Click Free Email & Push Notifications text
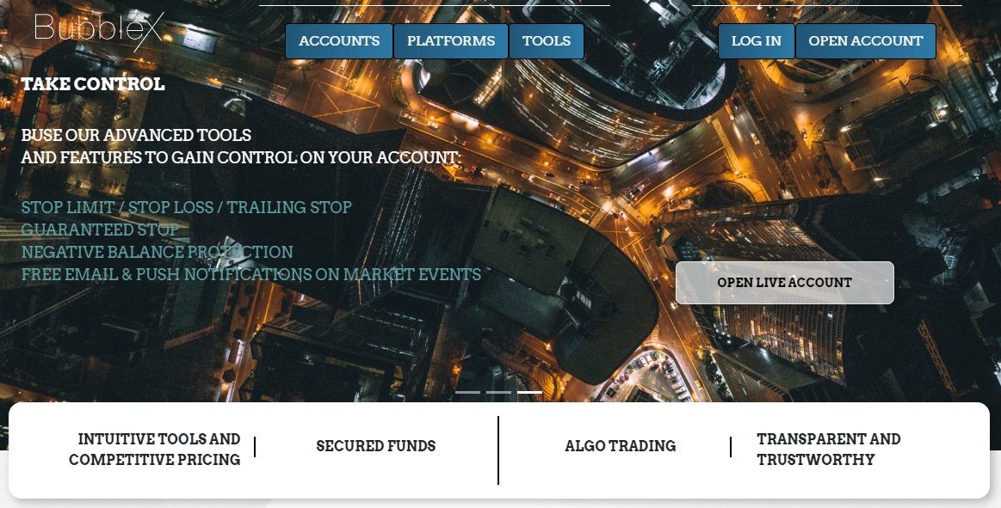The image size is (1001, 508). pos(250,274)
